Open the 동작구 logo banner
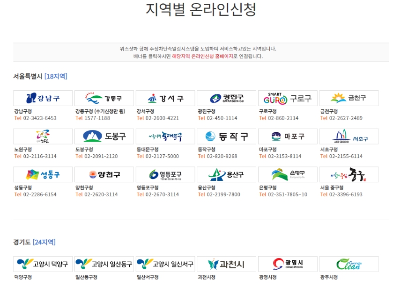 point(226,136)
